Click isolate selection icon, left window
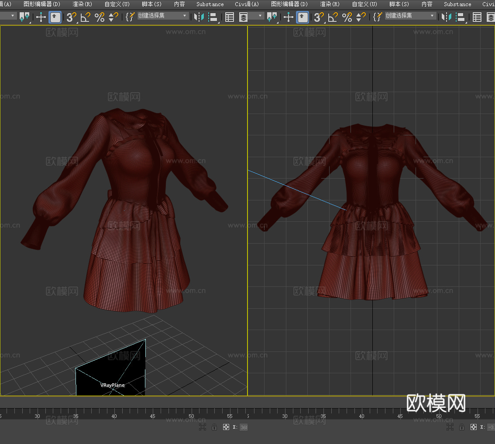This screenshot has height=444, width=495. point(203,427)
